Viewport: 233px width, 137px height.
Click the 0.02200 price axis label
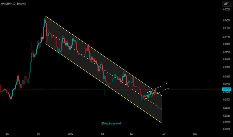click(x=227, y=59)
